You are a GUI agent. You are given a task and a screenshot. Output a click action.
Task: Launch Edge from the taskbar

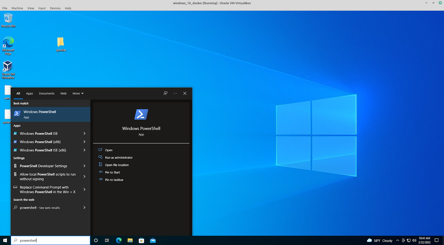point(119,240)
